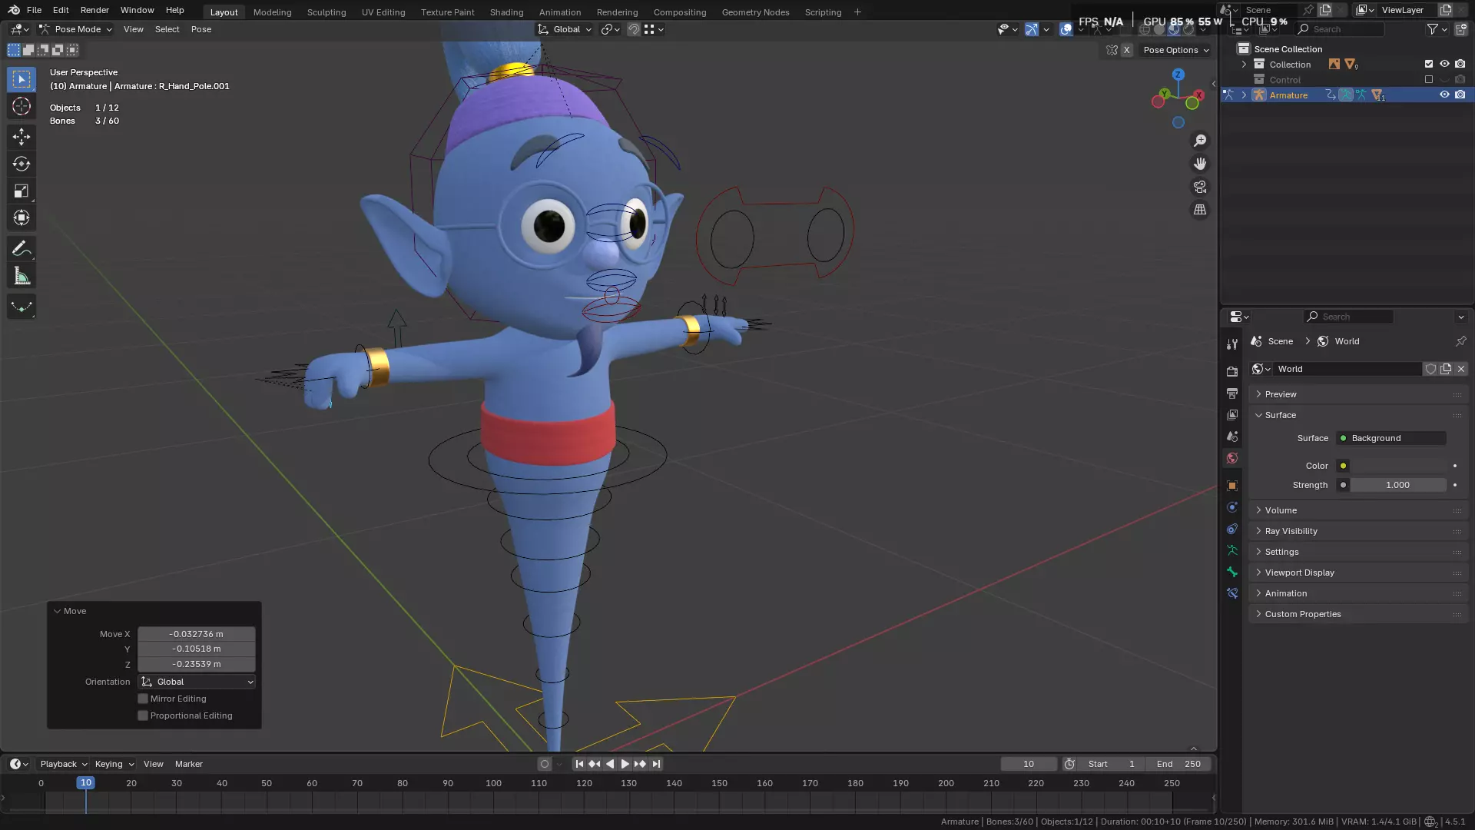This screenshot has width=1475, height=830.
Task: Open the Playback dropdown in timeline
Action: click(x=64, y=764)
